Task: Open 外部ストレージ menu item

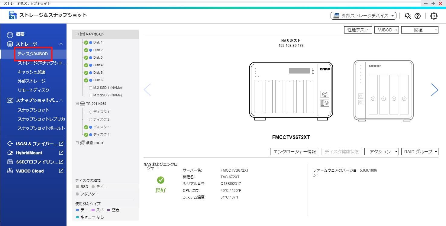Action: click(x=31, y=81)
